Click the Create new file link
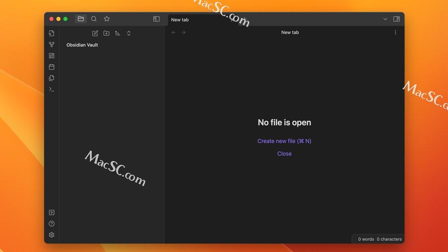 point(284,141)
